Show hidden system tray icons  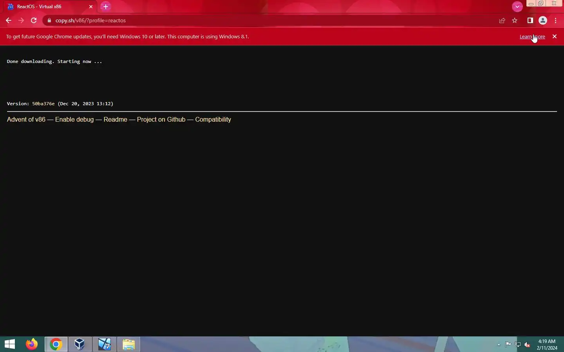499,345
